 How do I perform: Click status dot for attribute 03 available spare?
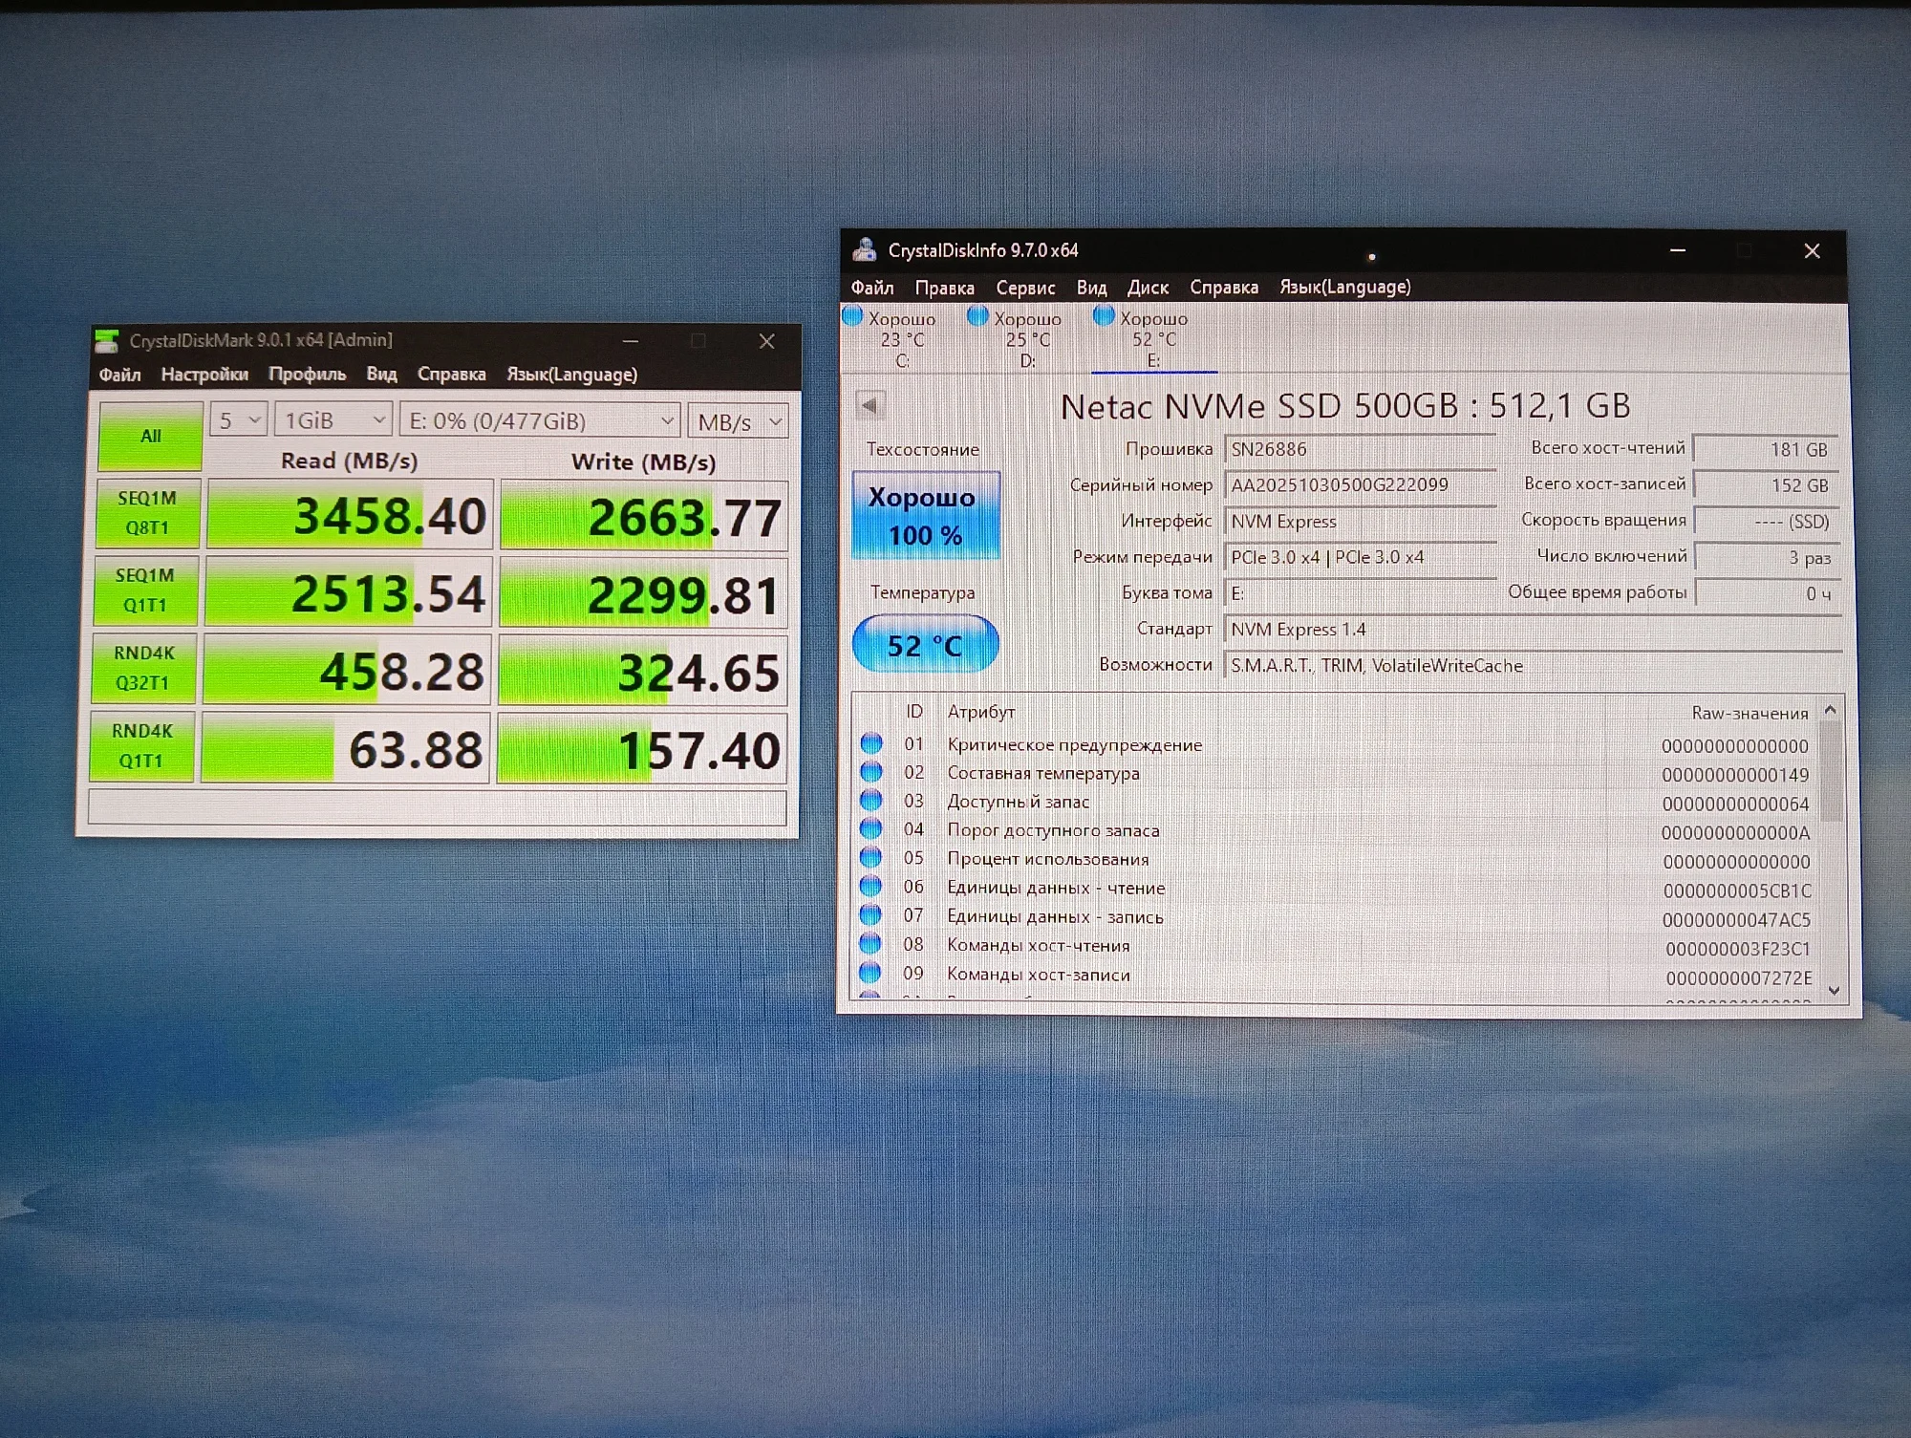coord(871,800)
